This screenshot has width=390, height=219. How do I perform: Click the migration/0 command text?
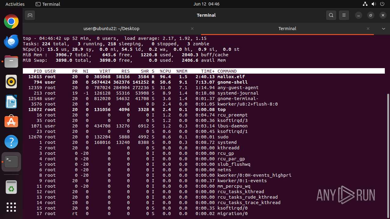[232, 214]
